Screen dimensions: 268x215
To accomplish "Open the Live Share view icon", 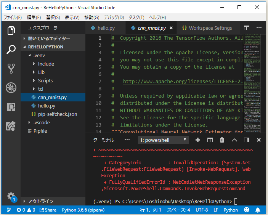I will click(x=11, y=126).
